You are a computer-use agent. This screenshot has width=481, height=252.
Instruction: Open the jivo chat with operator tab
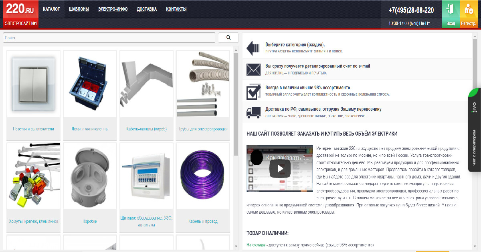pos(475,130)
